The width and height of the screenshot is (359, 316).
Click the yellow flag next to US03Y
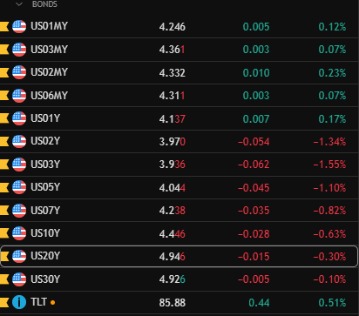[4, 165]
